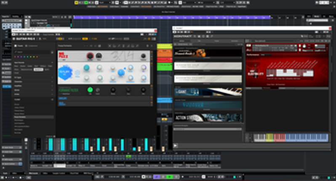The height and width of the screenshot is (181, 336).
Task: Open MixConsole tab in Cubase lower zone
Action: (33, 173)
